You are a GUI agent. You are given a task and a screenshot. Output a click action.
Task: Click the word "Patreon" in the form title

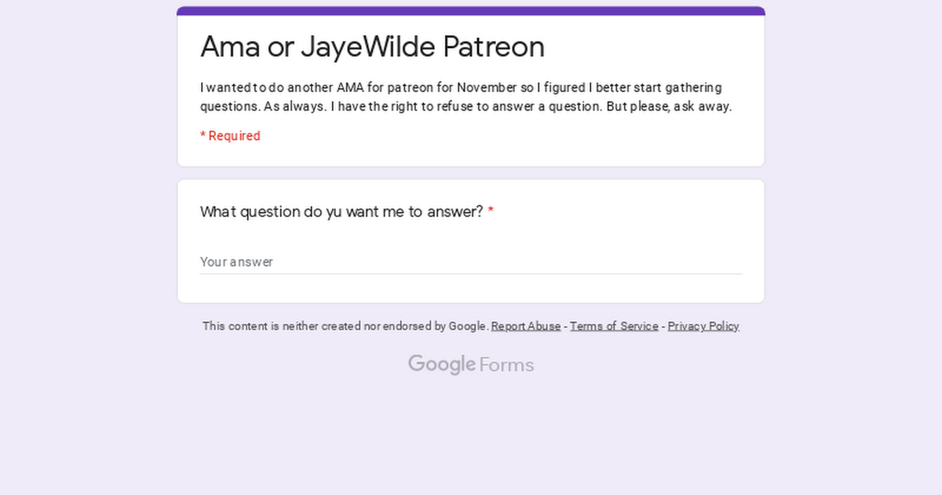tap(494, 47)
